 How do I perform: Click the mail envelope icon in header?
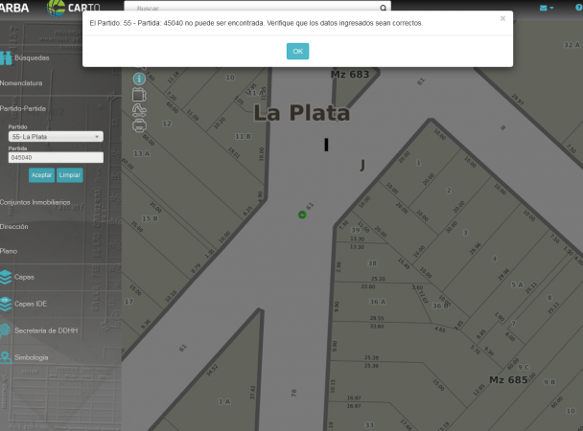click(x=544, y=8)
